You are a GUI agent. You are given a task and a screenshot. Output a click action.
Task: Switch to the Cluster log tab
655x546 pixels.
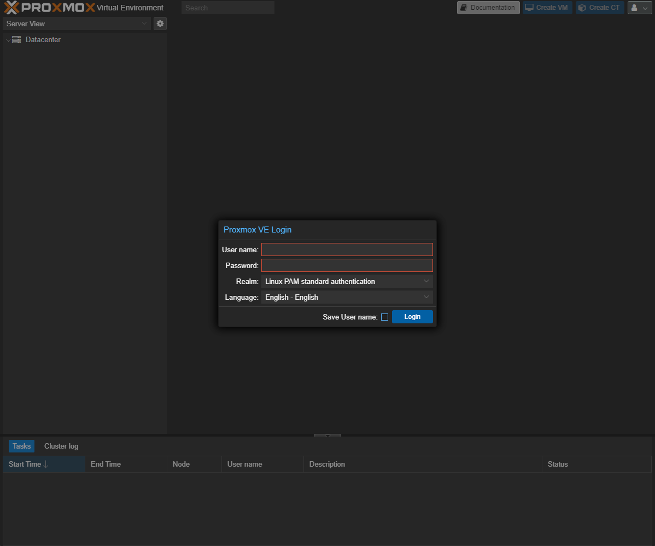point(61,446)
